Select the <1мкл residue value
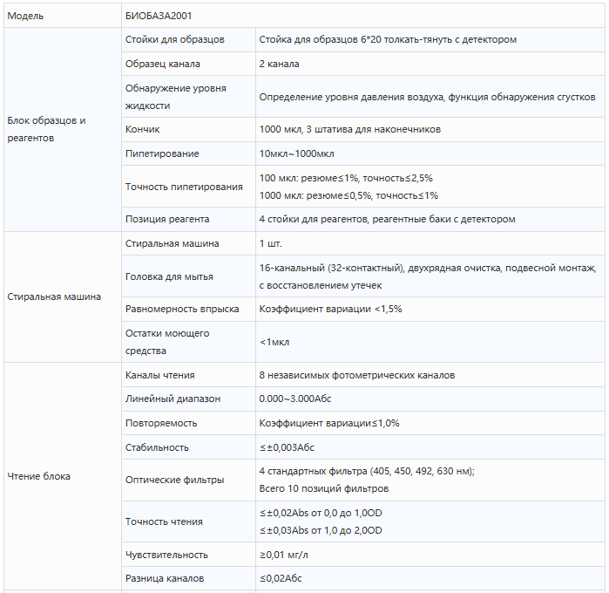 coord(274,342)
